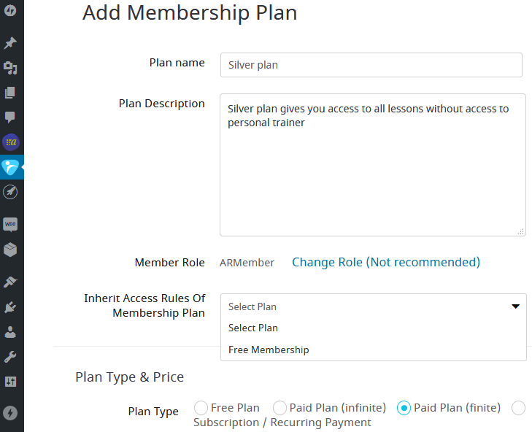Choose the Subscription / Recurring Payment radio button
This screenshot has width=532, height=432.
[x=518, y=408]
